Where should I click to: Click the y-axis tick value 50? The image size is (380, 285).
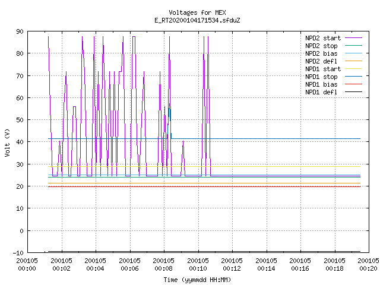[x=20, y=120]
